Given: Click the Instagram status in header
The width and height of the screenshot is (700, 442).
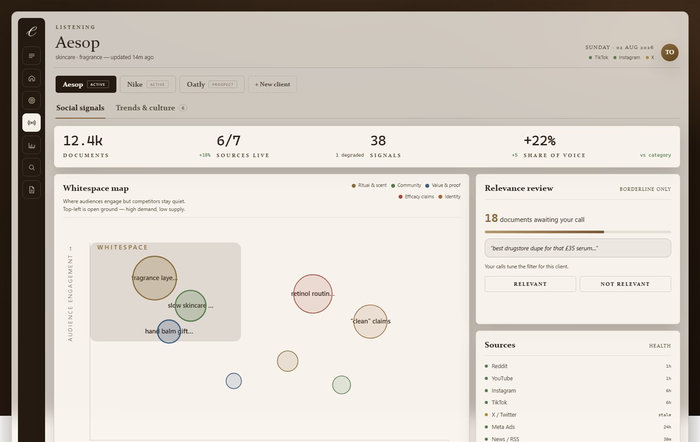Looking at the screenshot, I should click(x=627, y=57).
